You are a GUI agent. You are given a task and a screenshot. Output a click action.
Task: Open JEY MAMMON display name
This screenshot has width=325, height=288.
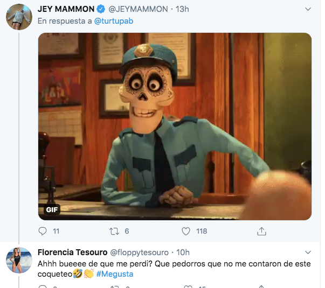(66, 9)
